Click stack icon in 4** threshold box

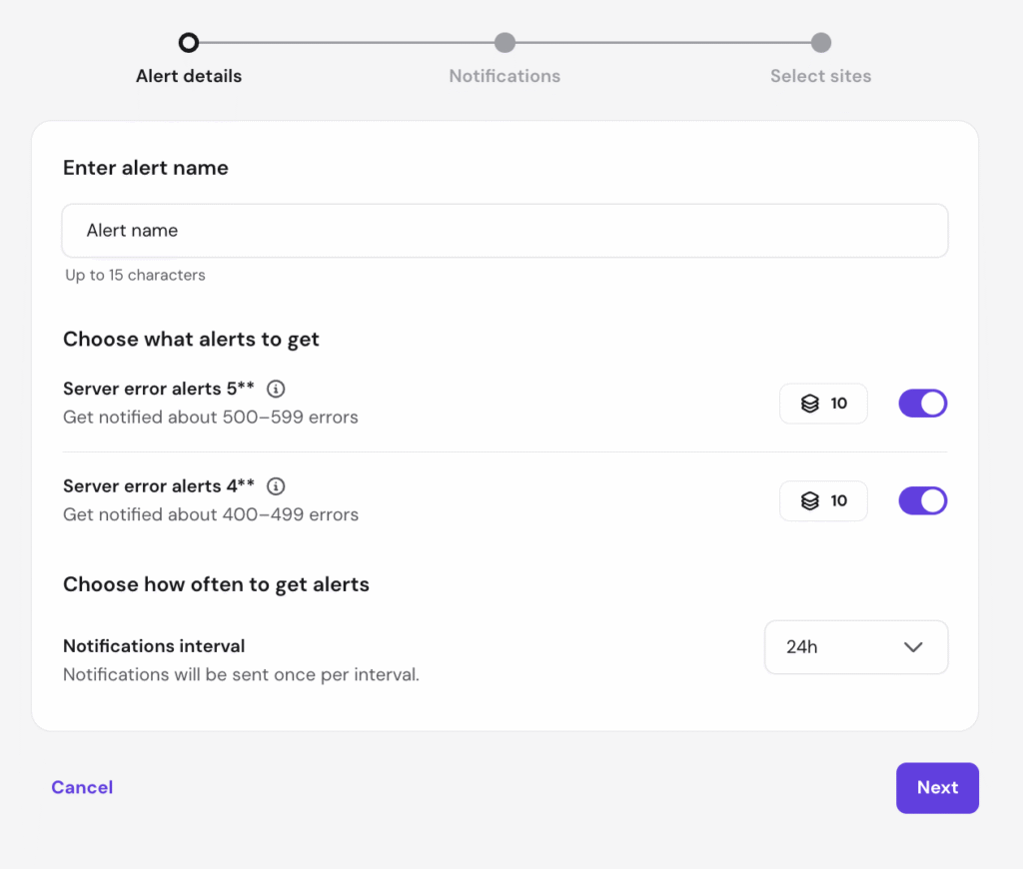click(810, 501)
